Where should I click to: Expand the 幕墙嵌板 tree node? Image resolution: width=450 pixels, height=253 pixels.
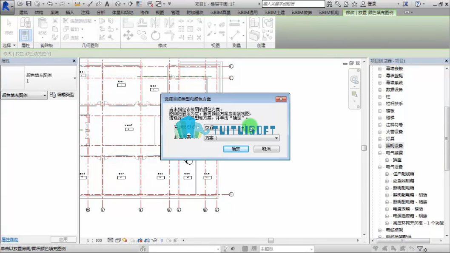pyautogui.click(x=380, y=68)
